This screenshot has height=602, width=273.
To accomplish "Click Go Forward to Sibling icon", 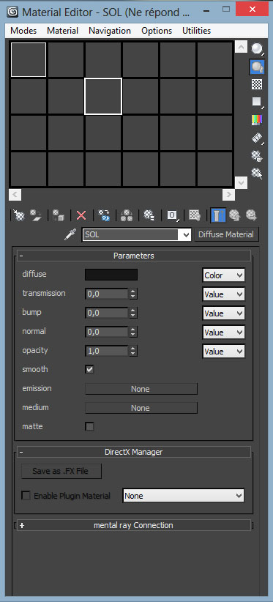I will [x=251, y=215].
